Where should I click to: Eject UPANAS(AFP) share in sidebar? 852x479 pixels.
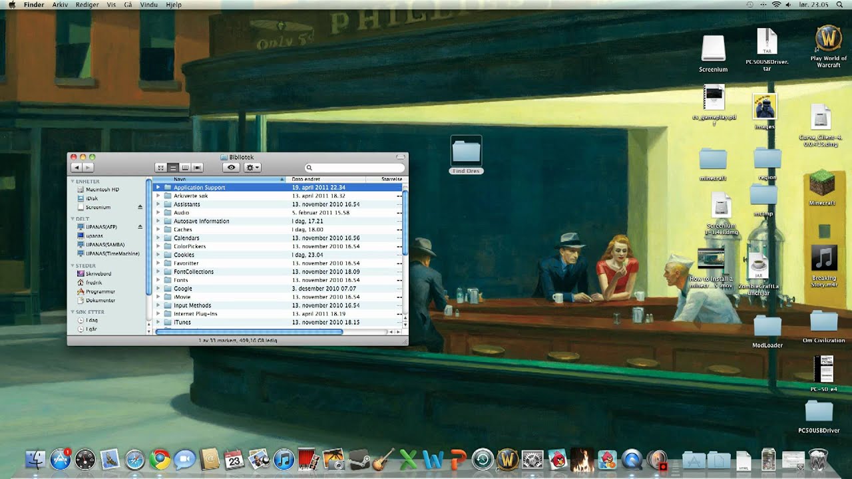[x=140, y=227]
